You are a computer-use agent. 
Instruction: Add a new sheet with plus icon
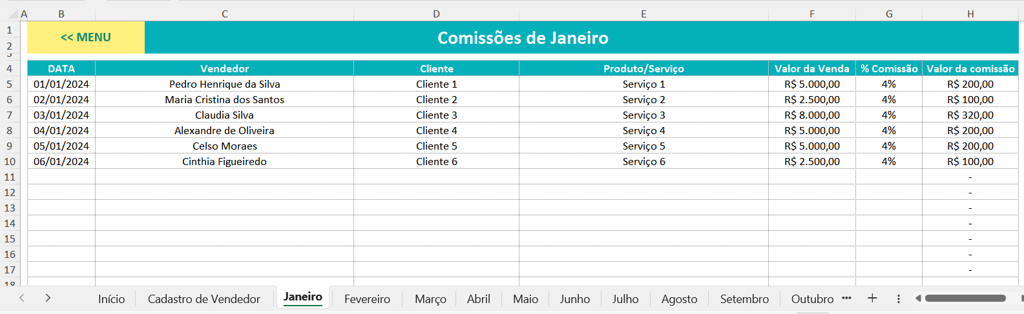click(872, 298)
